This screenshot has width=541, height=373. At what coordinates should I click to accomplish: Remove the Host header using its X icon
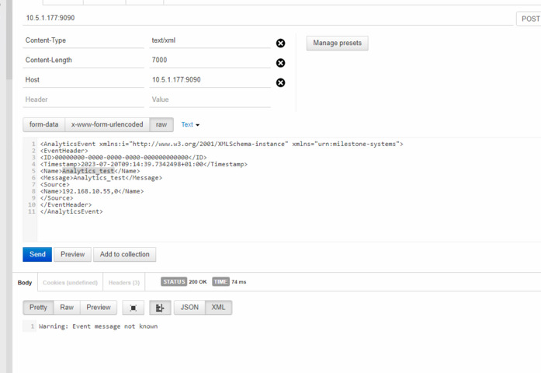pyautogui.click(x=280, y=82)
